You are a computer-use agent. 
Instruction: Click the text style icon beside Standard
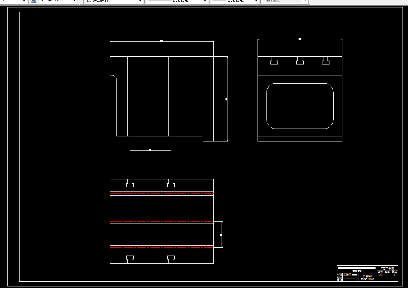click(x=34, y=1)
